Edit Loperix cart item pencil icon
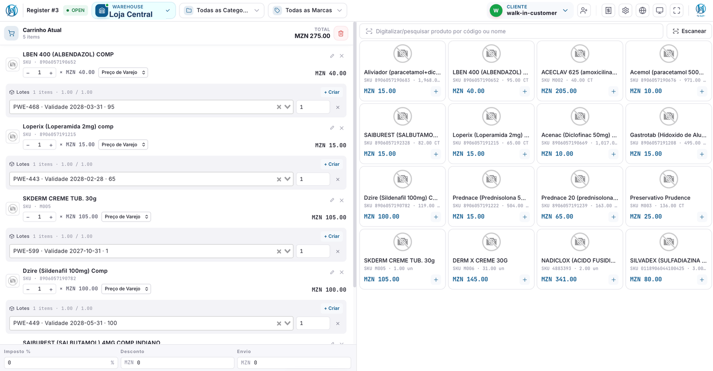 tap(332, 128)
